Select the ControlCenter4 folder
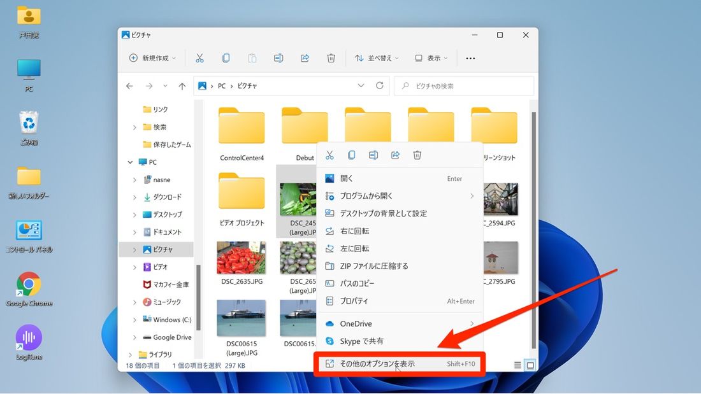Viewport: 701px width, 394px height. 242,134
